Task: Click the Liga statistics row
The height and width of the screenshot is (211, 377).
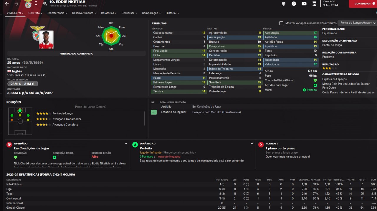Action: point(191,189)
